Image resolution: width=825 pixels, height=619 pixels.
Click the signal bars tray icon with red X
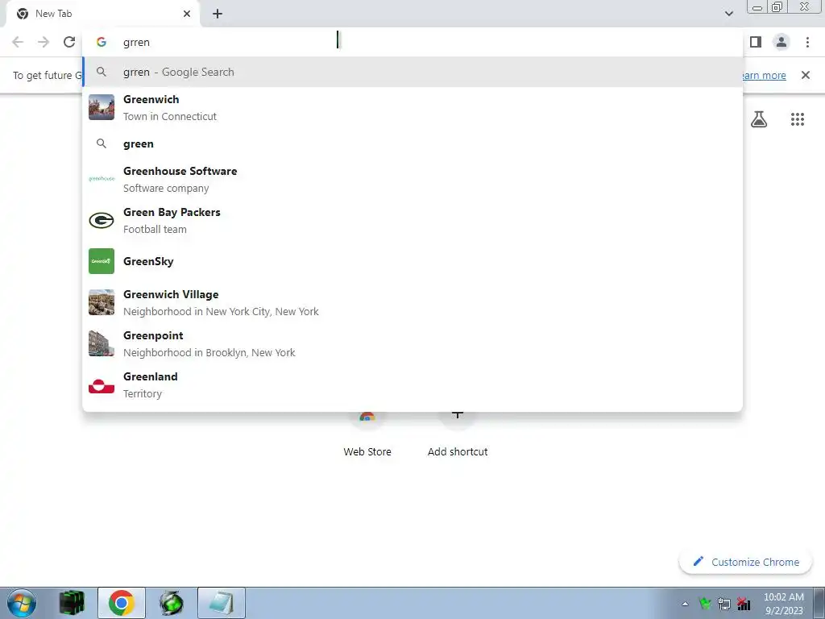[x=744, y=604]
